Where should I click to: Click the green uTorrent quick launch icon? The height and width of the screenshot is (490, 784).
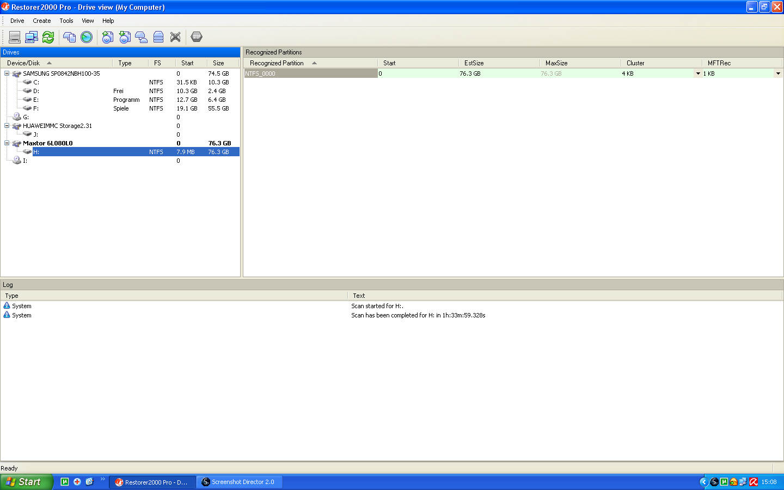[x=65, y=482]
